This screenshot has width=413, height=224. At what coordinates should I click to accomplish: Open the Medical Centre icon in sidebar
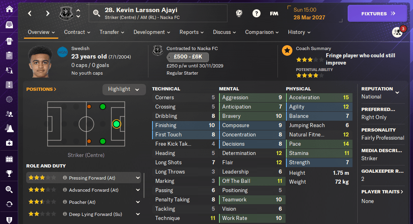(9, 143)
